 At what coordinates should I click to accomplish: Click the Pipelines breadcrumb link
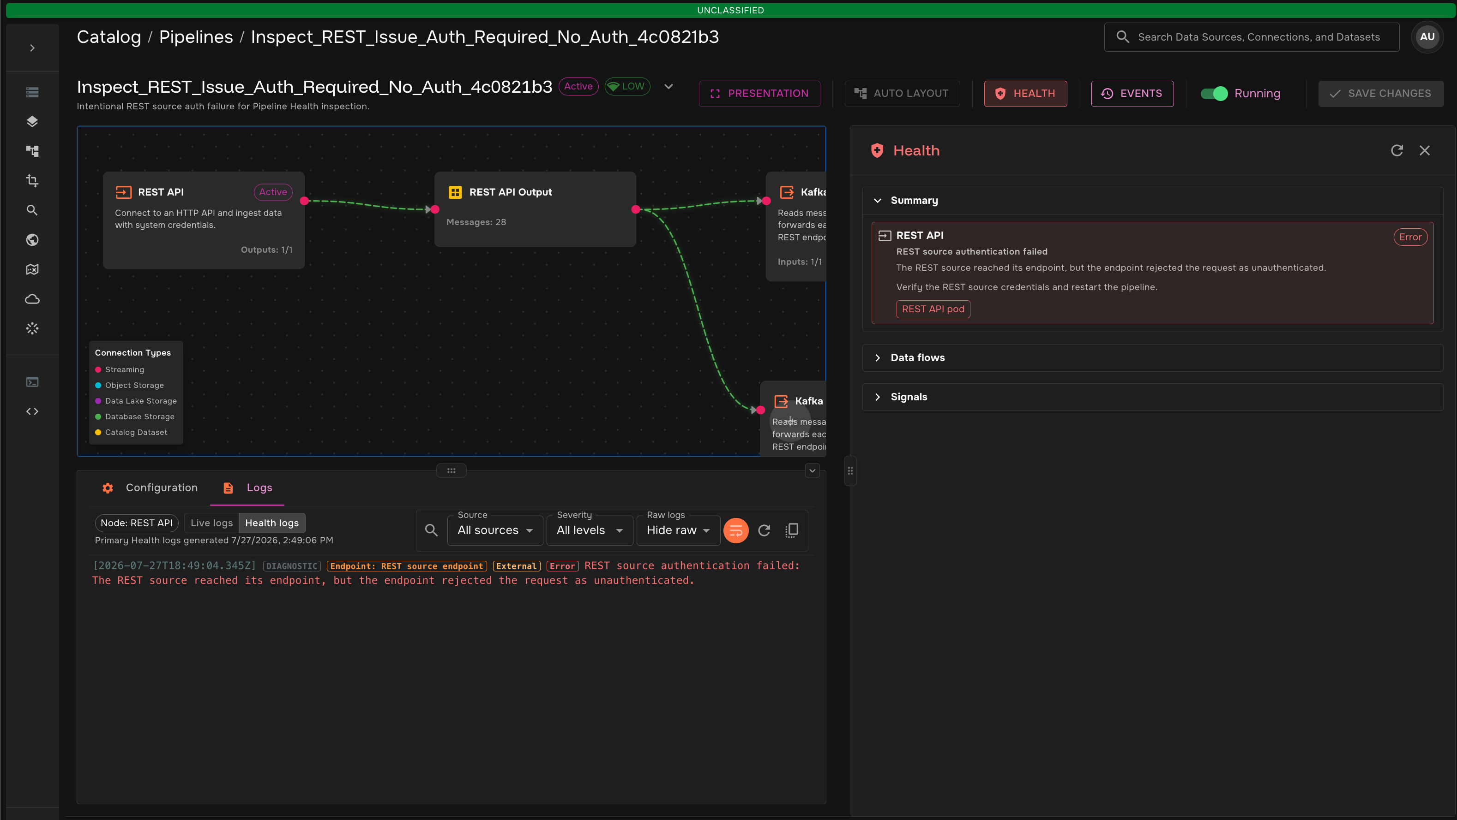coord(196,37)
